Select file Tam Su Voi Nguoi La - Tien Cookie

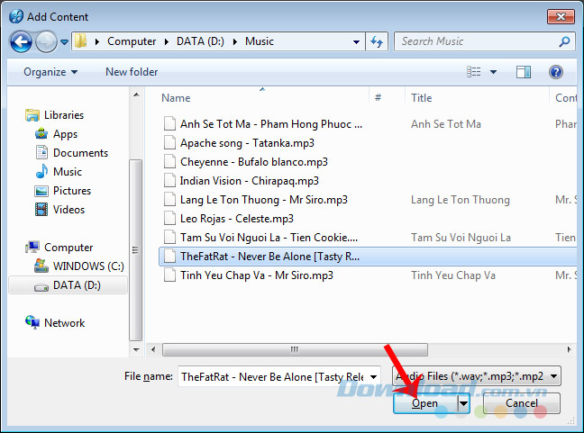coord(269,238)
